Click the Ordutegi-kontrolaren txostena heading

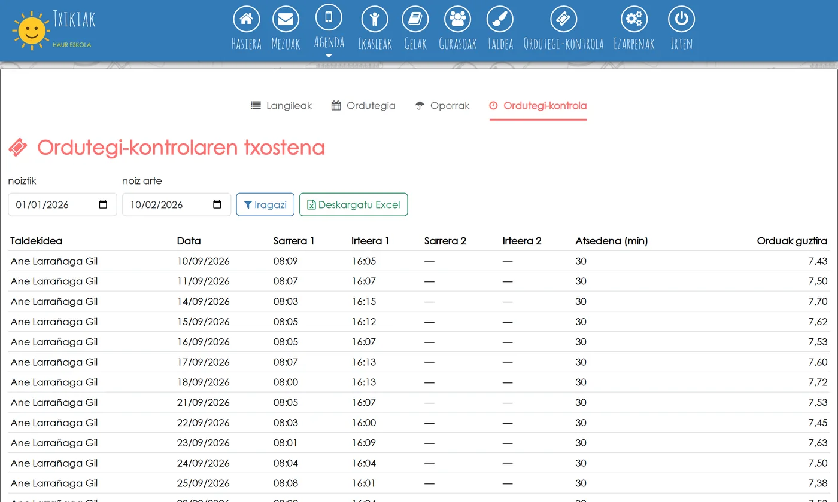[x=181, y=148]
